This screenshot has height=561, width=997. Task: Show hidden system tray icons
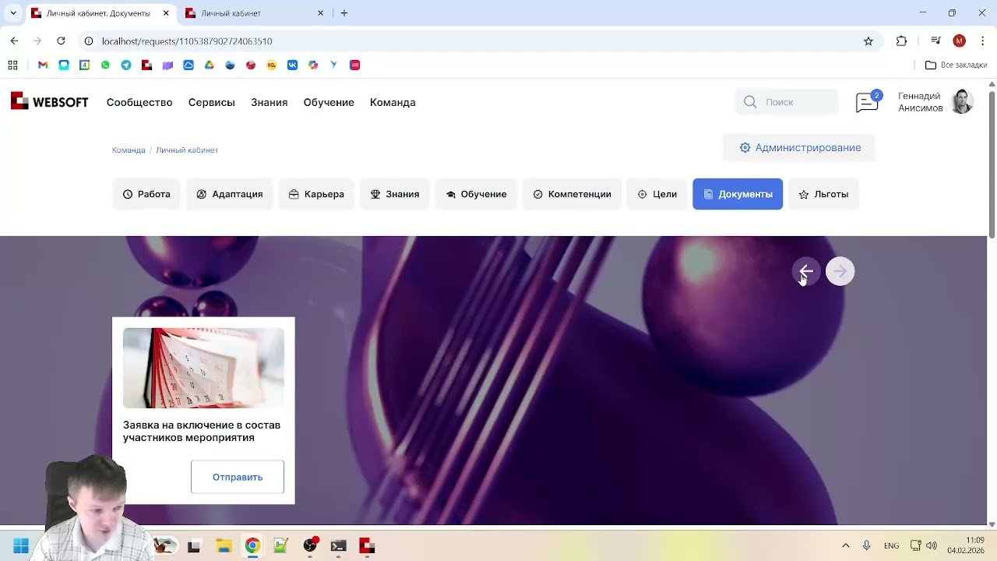(x=846, y=545)
